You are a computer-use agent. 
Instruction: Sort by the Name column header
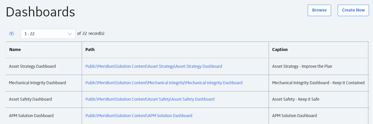click(15, 50)
